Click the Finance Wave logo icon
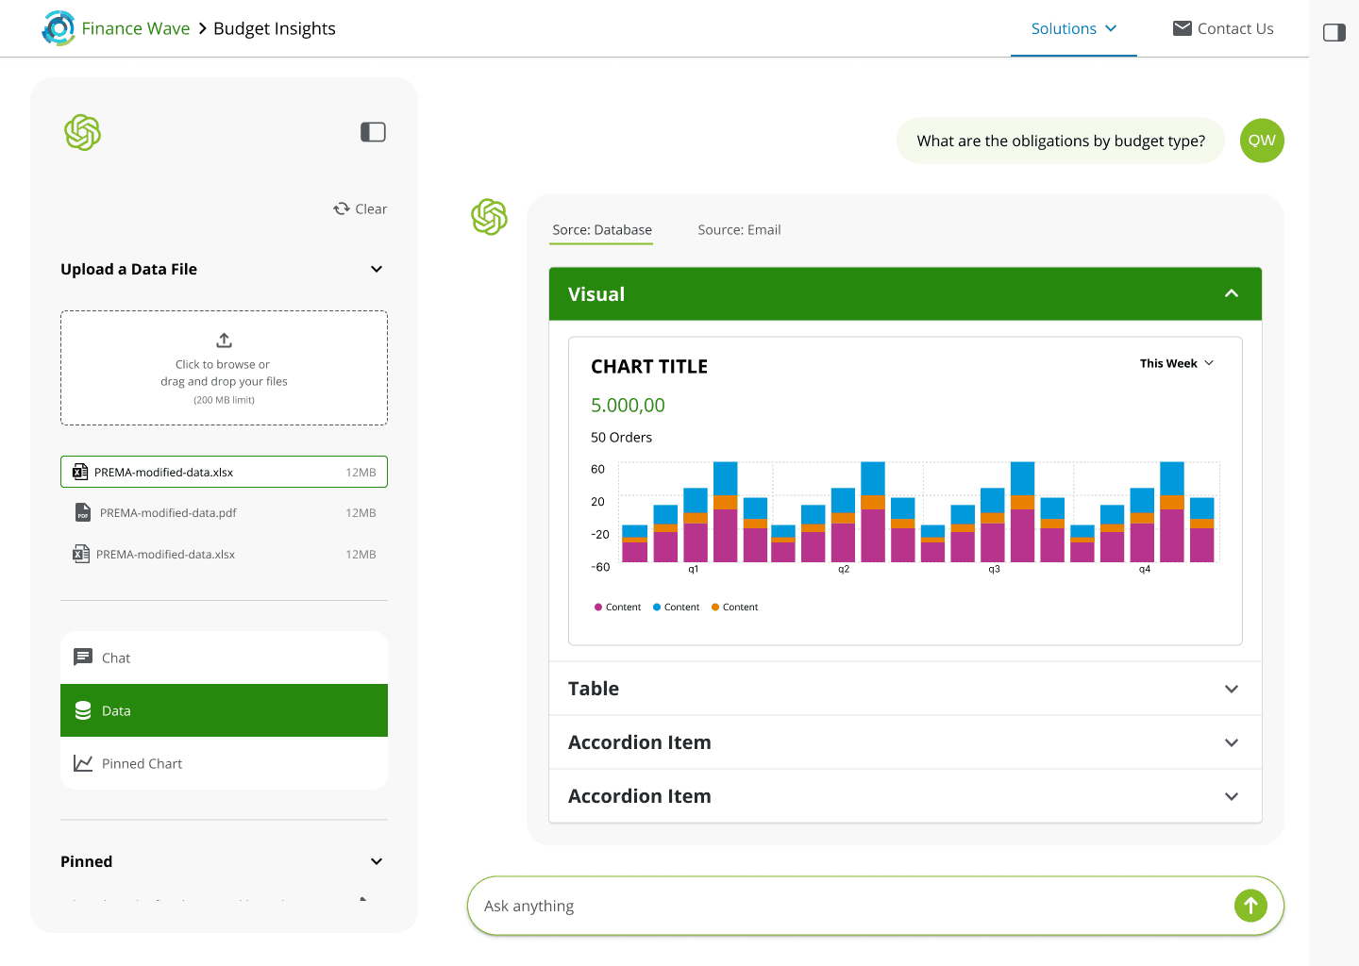Viewport: 1359px width, 966px height. pos(59,28)
